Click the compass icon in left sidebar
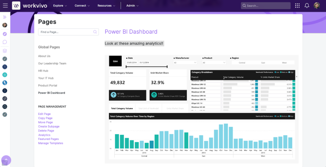 click(x=5, y=34)
